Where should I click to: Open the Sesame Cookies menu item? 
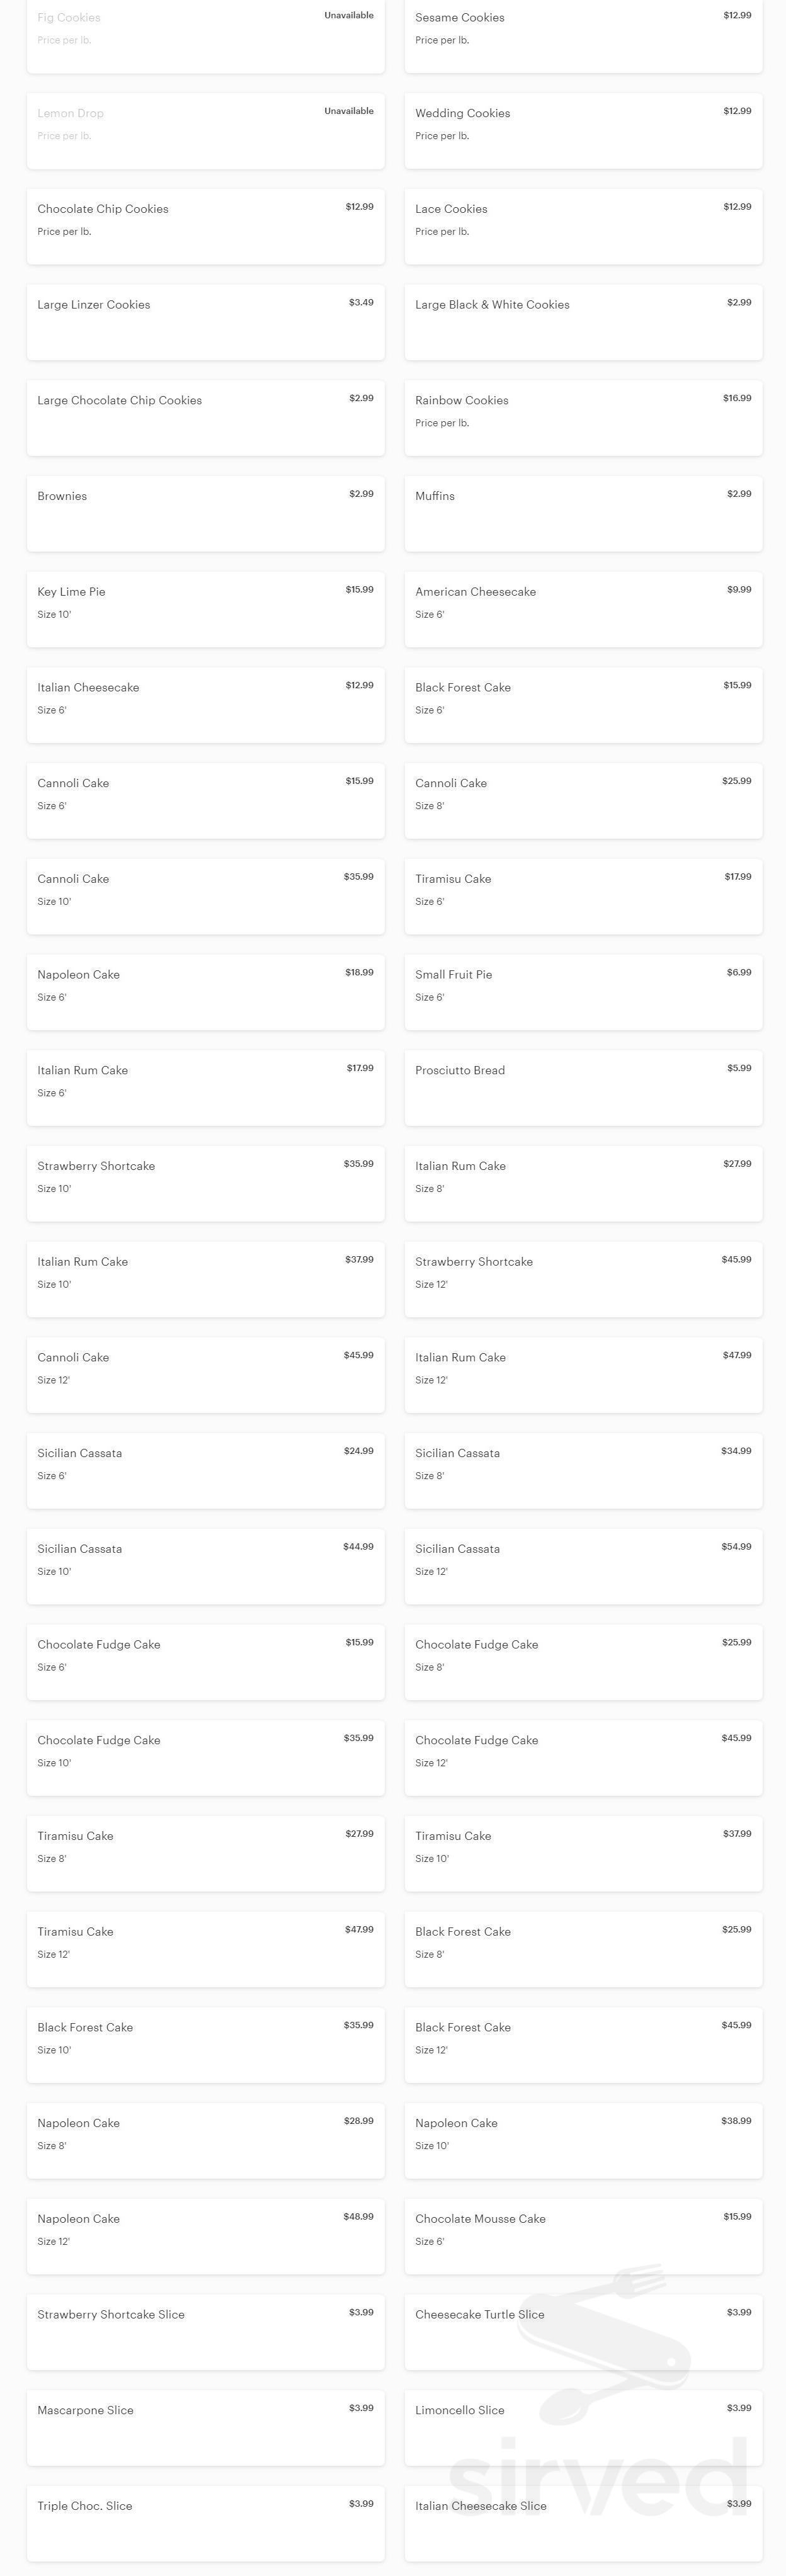coord(583,35)
